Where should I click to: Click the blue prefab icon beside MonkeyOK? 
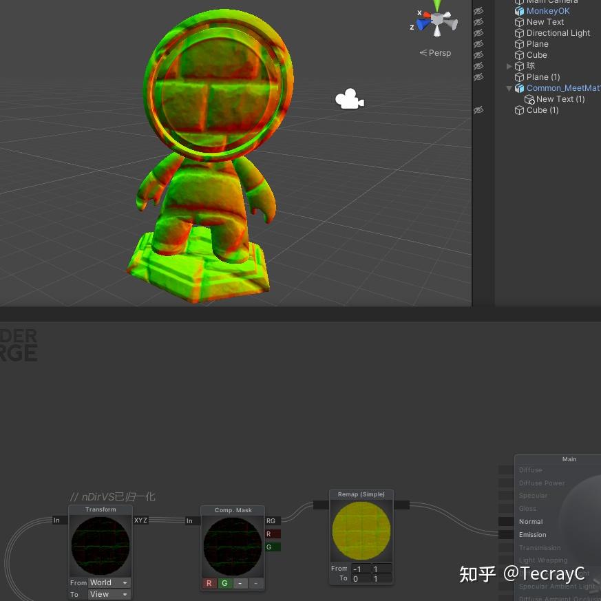point(520,11)
